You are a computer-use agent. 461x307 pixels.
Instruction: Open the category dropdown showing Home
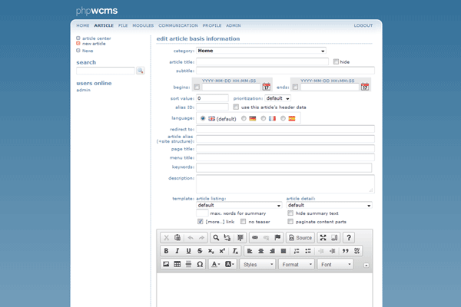point(261,51)
